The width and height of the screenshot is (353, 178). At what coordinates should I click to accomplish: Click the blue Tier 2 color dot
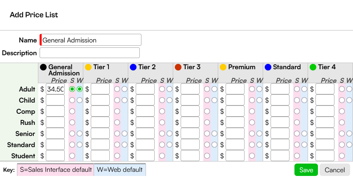click(133, 67)
